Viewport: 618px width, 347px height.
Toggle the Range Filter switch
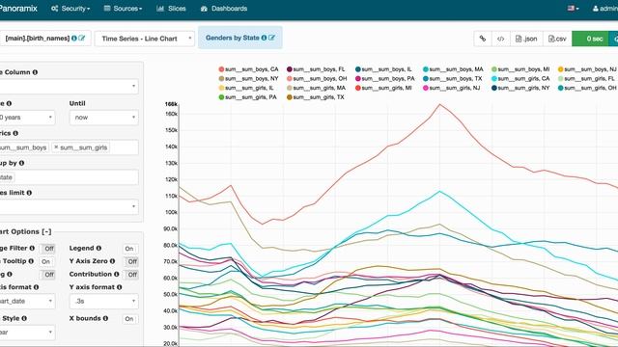point(47,249)
